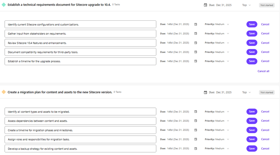Click calendar icon for 'Identify current Sitecore configurations' task
Image resolution: width=280 pixels, height=155 pixels.
click(196, 24)
